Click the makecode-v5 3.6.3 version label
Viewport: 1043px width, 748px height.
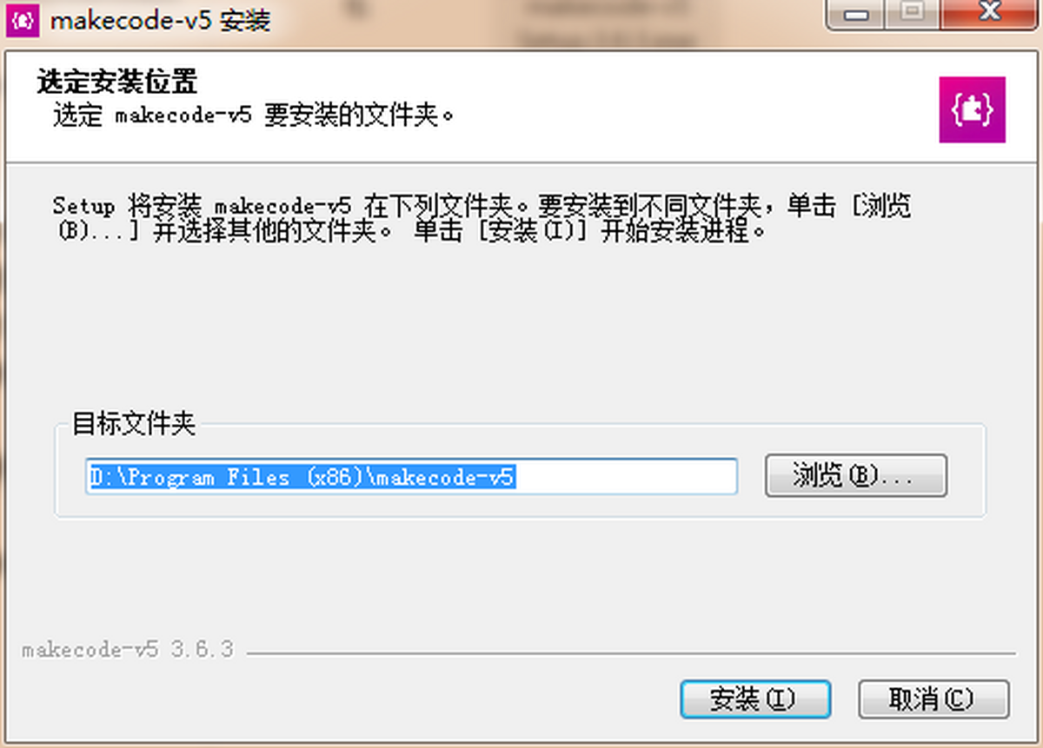pos(128,650)
